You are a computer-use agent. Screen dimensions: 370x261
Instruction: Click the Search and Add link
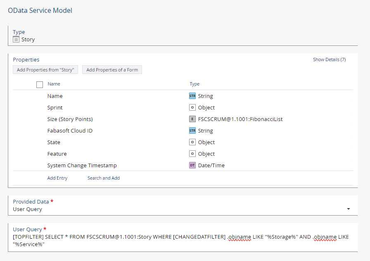(104, 178)
